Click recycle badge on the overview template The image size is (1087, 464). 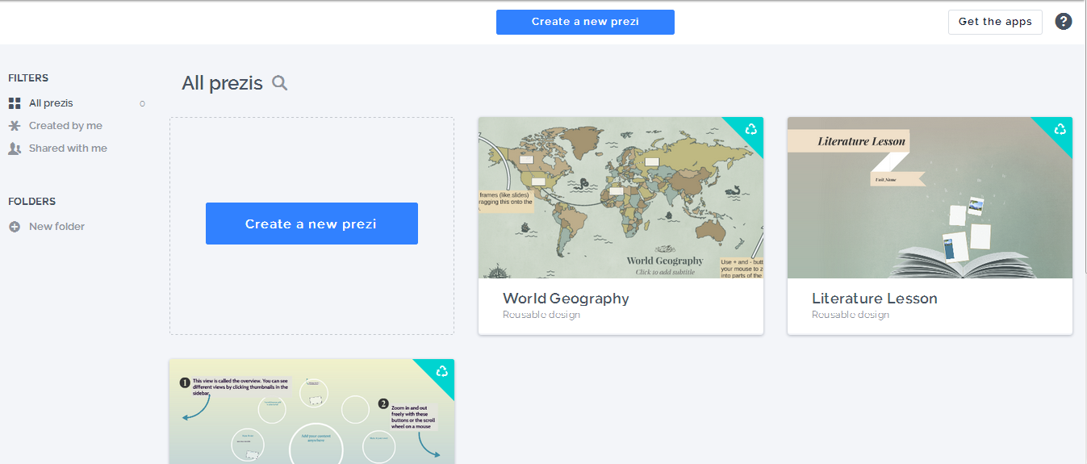441,371
